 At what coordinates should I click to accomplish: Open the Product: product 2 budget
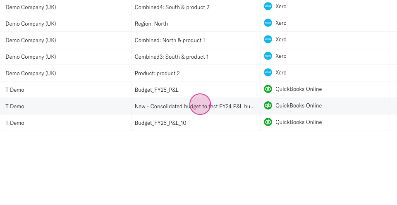tap(157, 73)
